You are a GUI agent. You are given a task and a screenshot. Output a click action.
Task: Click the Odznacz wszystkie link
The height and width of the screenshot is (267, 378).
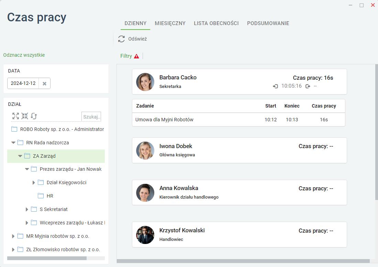pyautogui.click(x=24, y=55)
